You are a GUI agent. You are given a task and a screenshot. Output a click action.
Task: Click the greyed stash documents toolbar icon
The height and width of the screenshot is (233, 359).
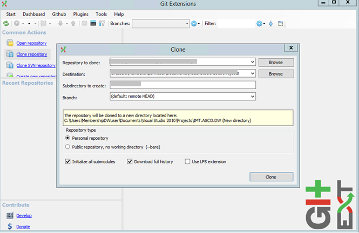(x=44, y=23)
